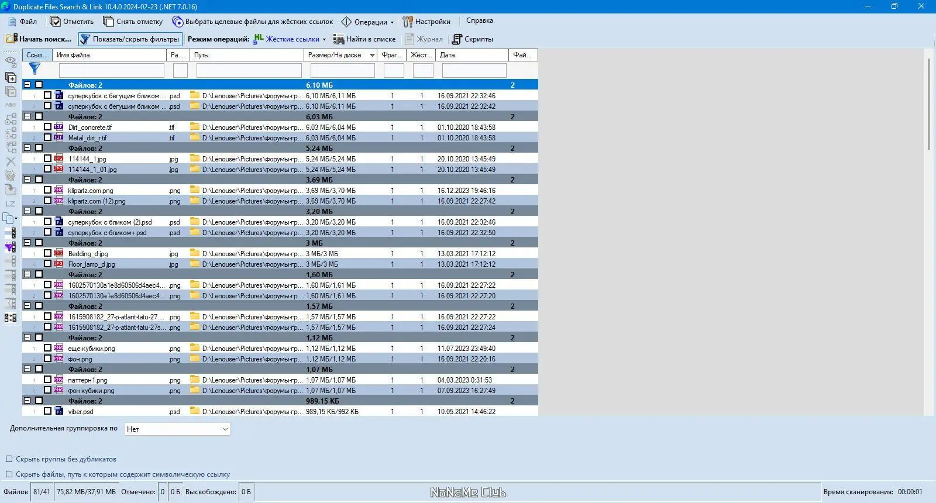Click the Scripts scroll icon
Viewport: 936px width, 503px height.
click(457, 39)
